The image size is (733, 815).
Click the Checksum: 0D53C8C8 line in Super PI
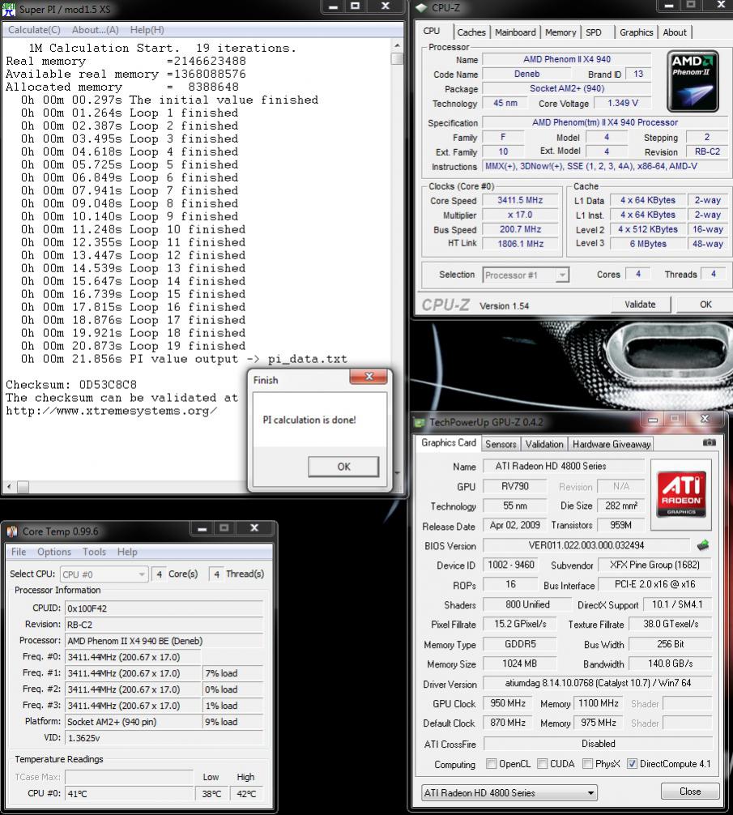tap(71, 385)
